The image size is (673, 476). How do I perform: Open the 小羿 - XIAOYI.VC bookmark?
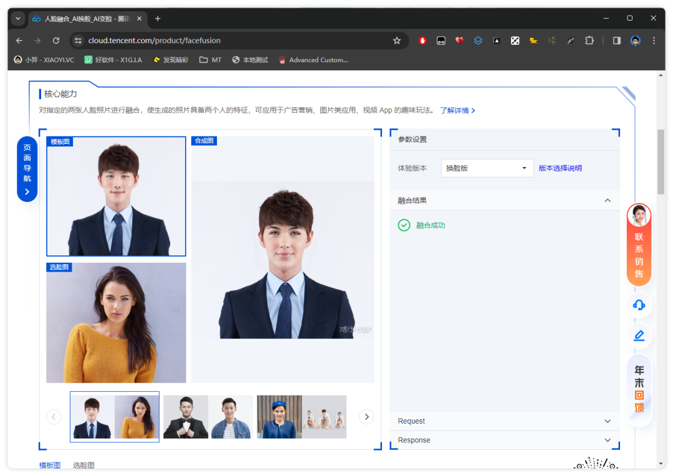pyautogui.click(x=44, y=60)
